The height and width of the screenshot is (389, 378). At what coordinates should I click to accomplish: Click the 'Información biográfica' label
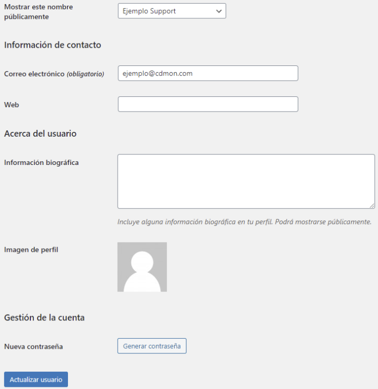pos(41,162)
